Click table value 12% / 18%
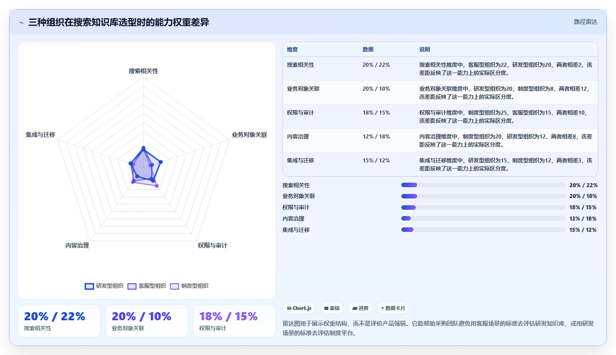 376,137
